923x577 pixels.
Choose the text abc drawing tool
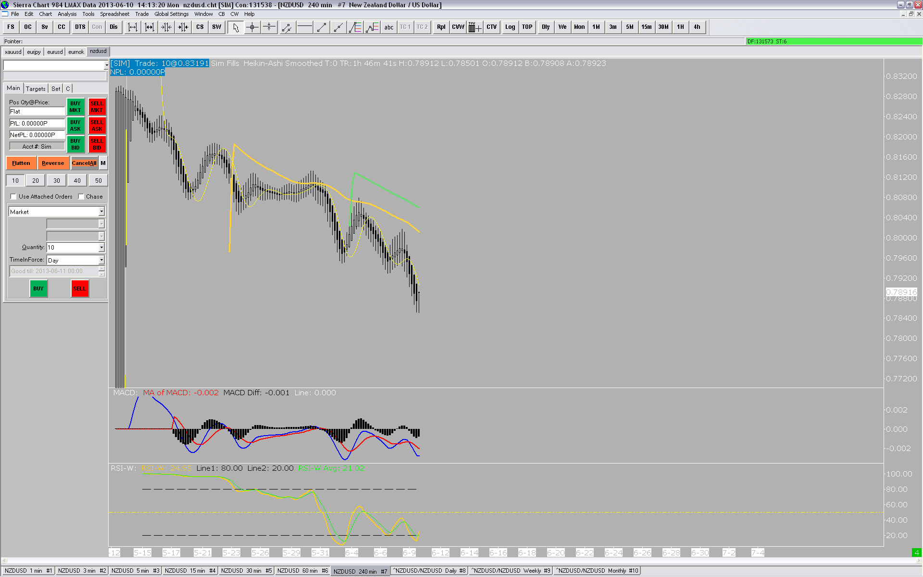pos(388,27)
